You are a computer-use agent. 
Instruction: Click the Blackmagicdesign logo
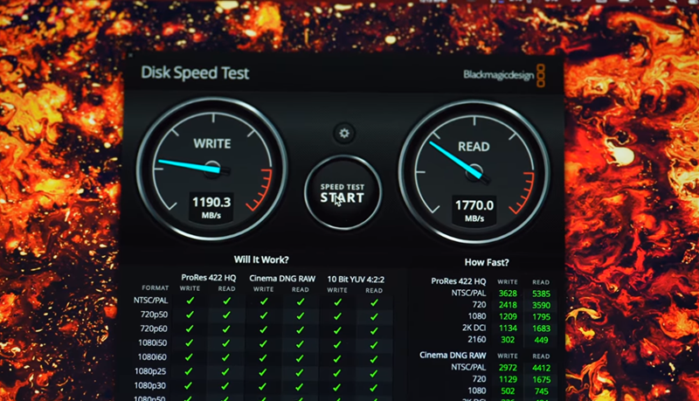[504, 75]
